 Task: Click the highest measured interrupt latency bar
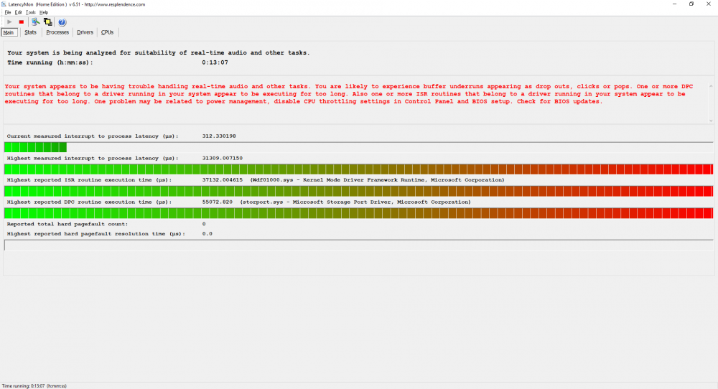coord(358,169)
